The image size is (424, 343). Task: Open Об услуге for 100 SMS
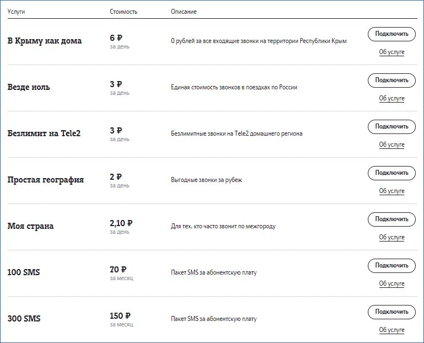pos(392,283)
